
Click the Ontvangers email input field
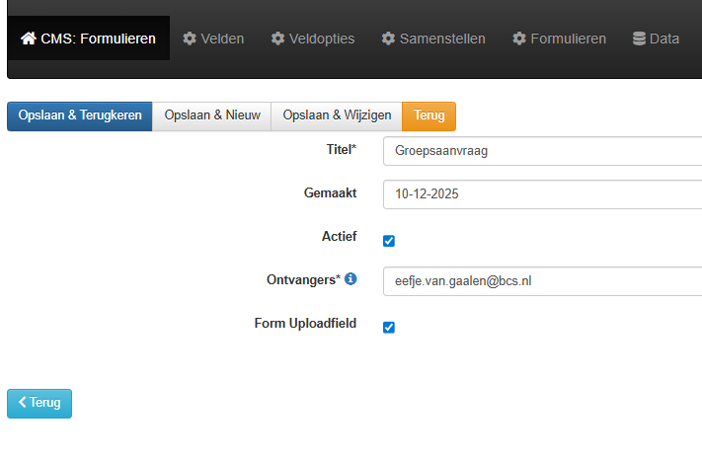(541, 281)
